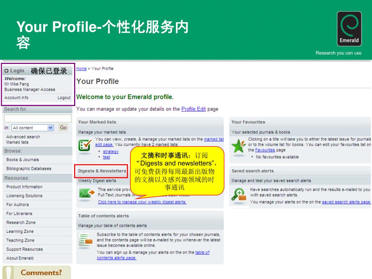
Task: Open For Authors resource
Action: pos(17,205)
